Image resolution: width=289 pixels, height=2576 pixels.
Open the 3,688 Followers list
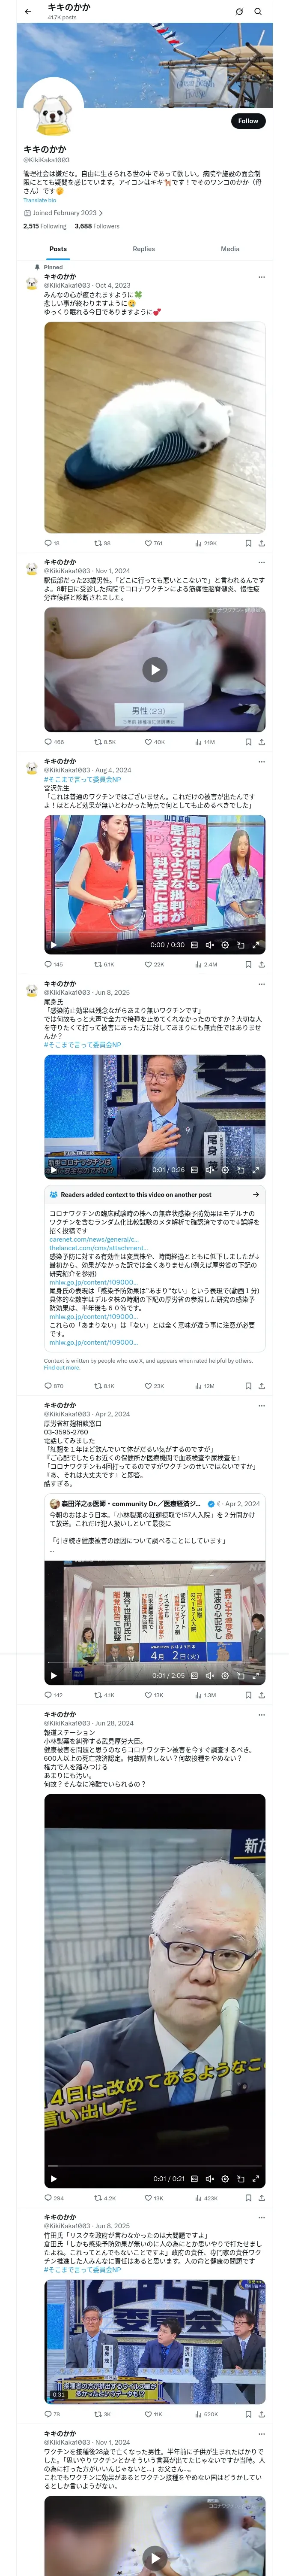click(97, 226)
